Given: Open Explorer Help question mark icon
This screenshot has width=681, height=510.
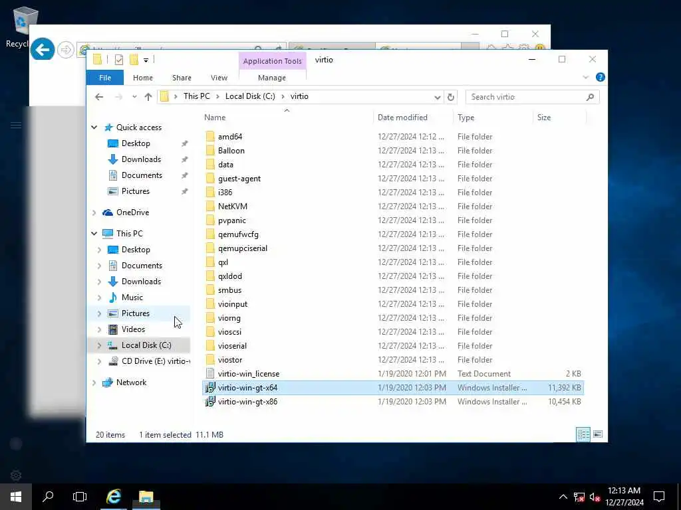Looking at the screenshot, I should click(x=601, y=77).
